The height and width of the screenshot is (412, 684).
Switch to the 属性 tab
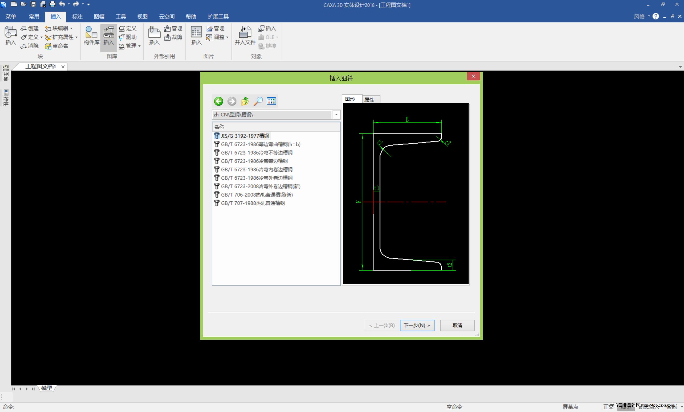click(x=369, y=100)
